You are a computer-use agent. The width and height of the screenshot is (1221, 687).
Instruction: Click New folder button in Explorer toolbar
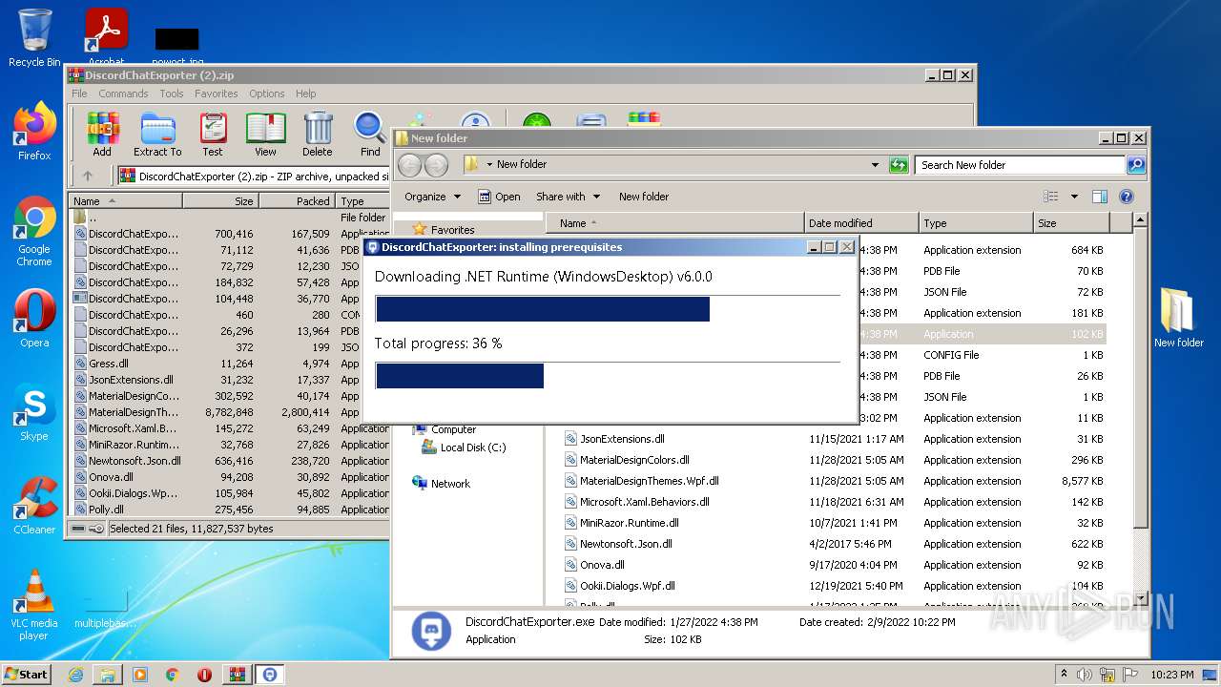[x=644, y=197]
